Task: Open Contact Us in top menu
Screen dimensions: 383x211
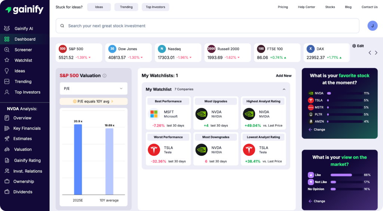Action: click(370, 7)
